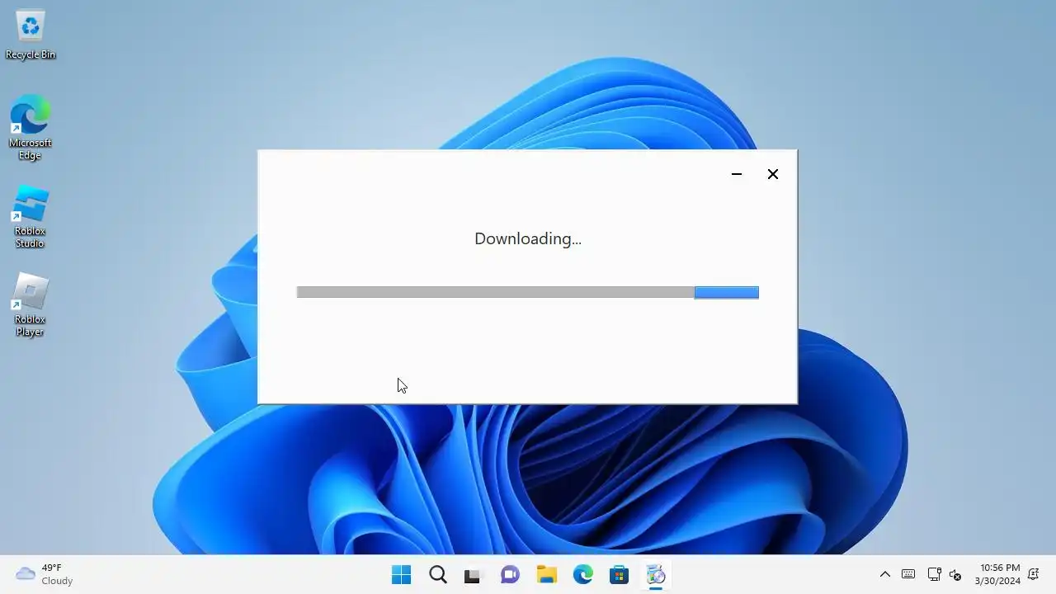Launch Microsoft Edge from the taskbar
Screen dimensions: 1056x594
pos(583,574)
